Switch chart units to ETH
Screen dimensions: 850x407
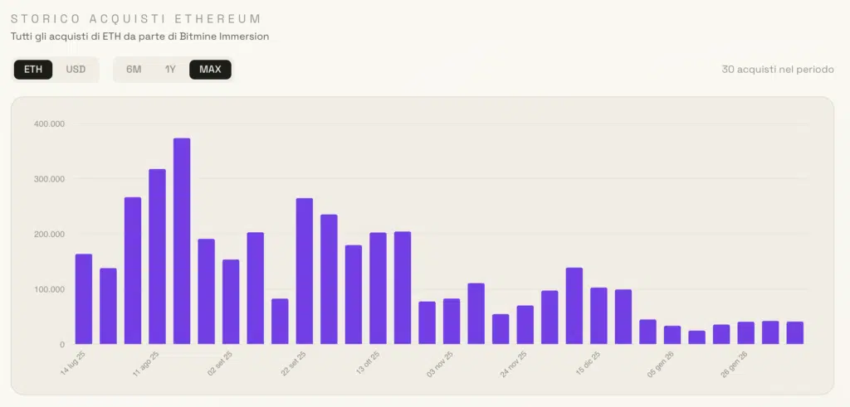click(33, 70)
